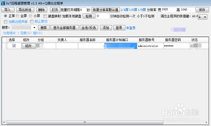Focus the resolution height 高 field

188,10
